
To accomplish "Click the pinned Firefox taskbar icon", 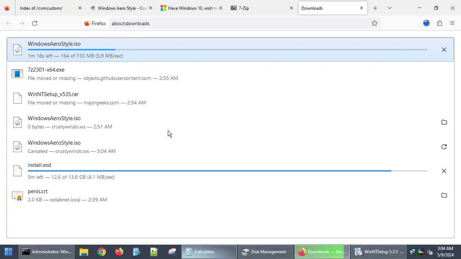I will click(x=119, y=252).
